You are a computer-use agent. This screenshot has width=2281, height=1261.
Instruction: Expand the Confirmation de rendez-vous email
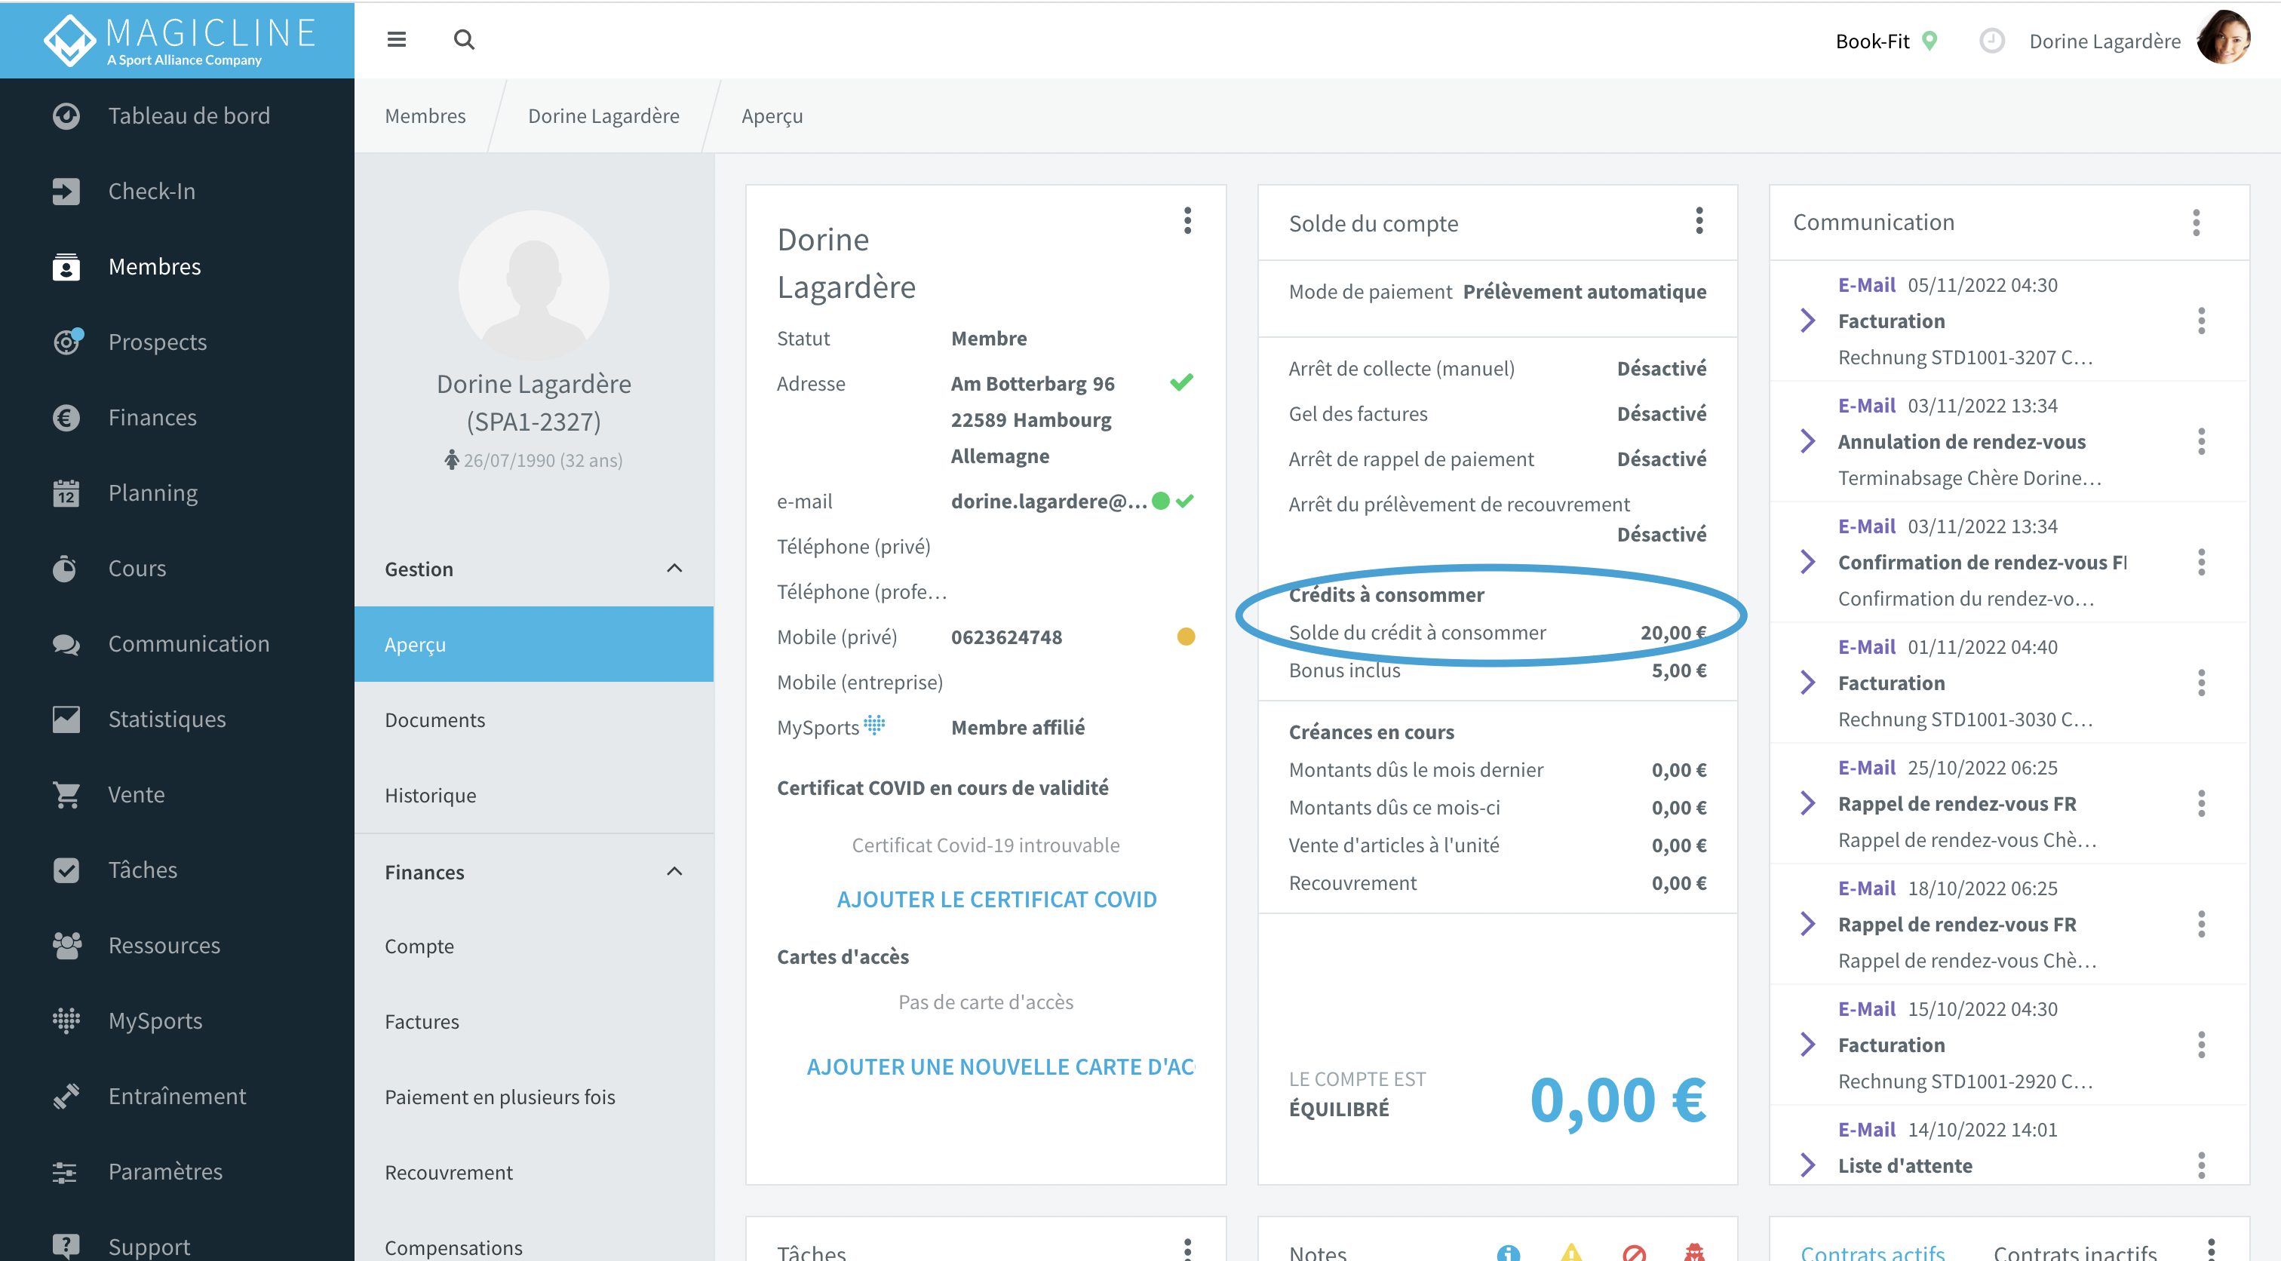coord(1808,561)
